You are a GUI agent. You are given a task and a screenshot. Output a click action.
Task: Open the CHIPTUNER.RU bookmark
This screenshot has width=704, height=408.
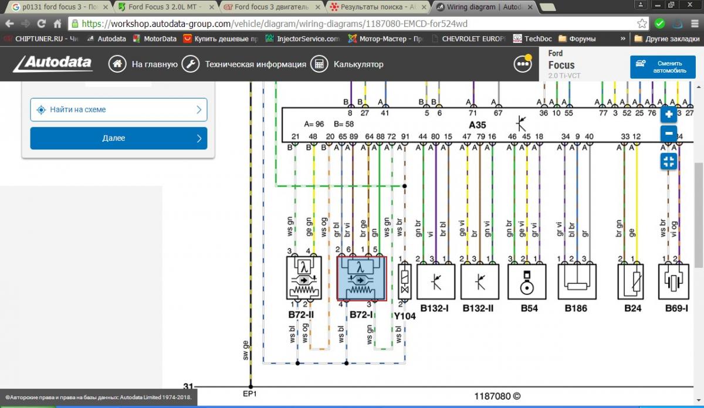[x=41, y=39]
